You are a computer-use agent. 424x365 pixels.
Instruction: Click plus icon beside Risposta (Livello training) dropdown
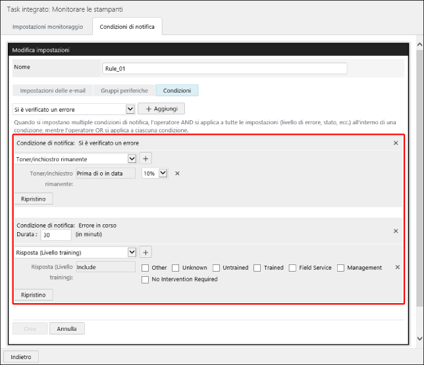[146, 252]
